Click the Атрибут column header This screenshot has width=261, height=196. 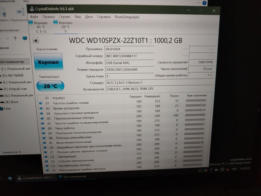tap(58, 98)
